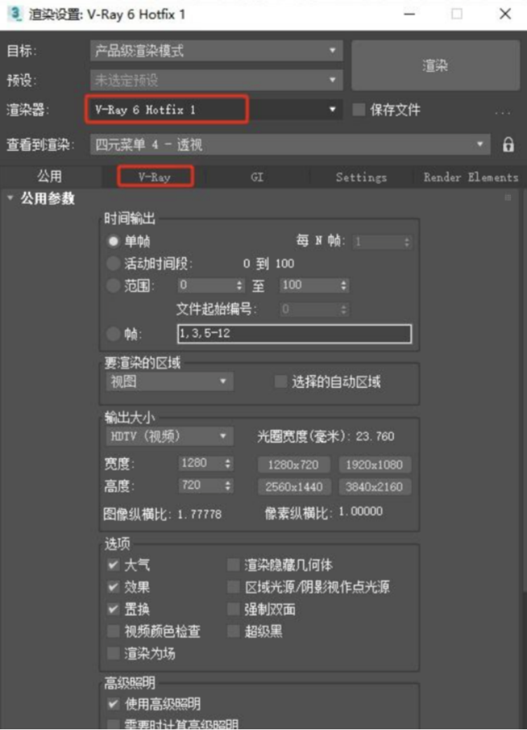This screenshot has width=527, height=730.
Task: Collapse the 公用参数 rollout arrow
Action: pos(11,198)
